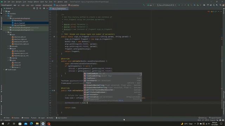Screen dimensions: 225x126
Task: Open activity_main.xml layout file
Action: [19, 51]
